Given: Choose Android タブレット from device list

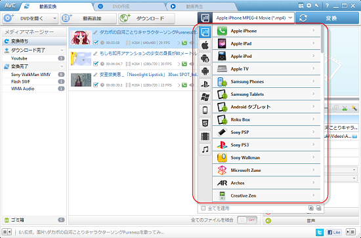Looking at the screenshot, I should pos(266,107).
